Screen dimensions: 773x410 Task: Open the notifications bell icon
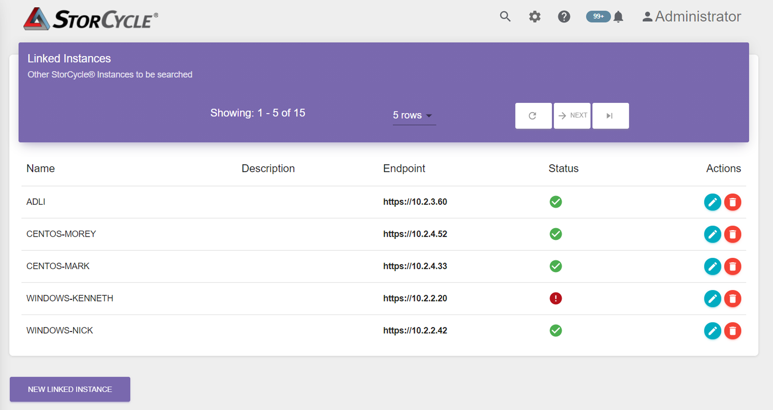pyautogui.click(x=618, y=17)
